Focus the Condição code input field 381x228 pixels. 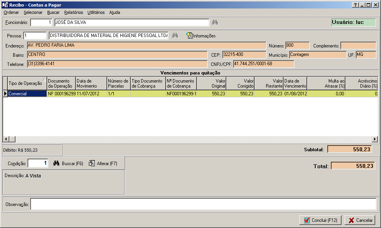38,163
